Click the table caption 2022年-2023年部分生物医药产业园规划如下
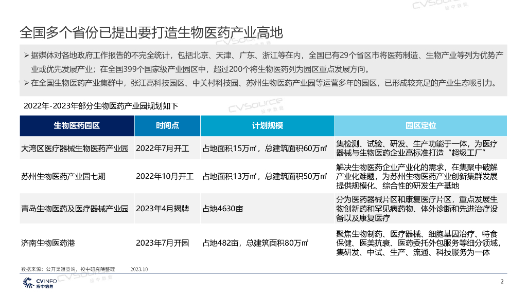Image resolution: width=527 pixels, height=296 pixels. 101,106
